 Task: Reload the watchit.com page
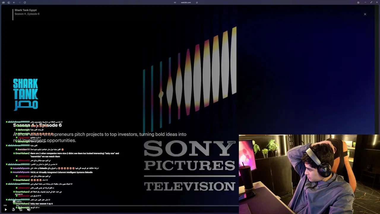pos(25,2)
